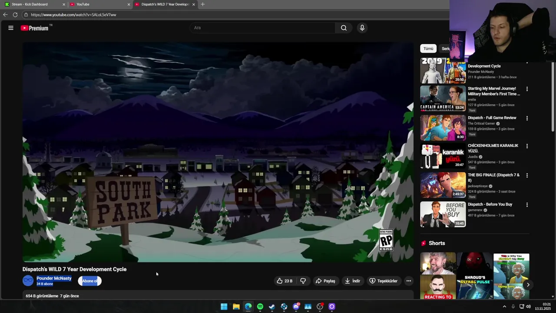The image size is (556, 313).
Task: Click the video player showing South Park
Action: [218, 152]
